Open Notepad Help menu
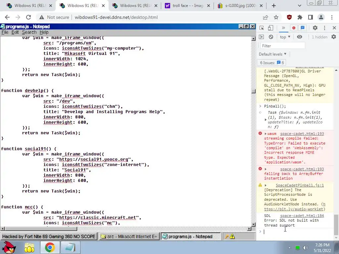 coord(44,32)
